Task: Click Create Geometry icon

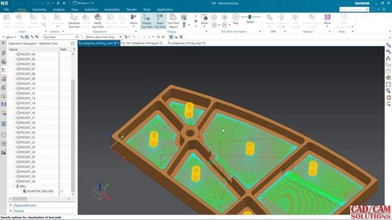Action: pos(19,21)
